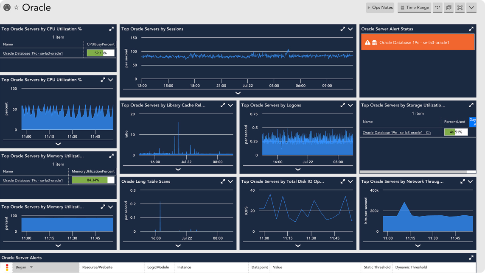The height and width of the screenshot is (273, 485).
Task: Enlarge the Top Oracle Servers by Logons widget
Action: click(342, 105)
